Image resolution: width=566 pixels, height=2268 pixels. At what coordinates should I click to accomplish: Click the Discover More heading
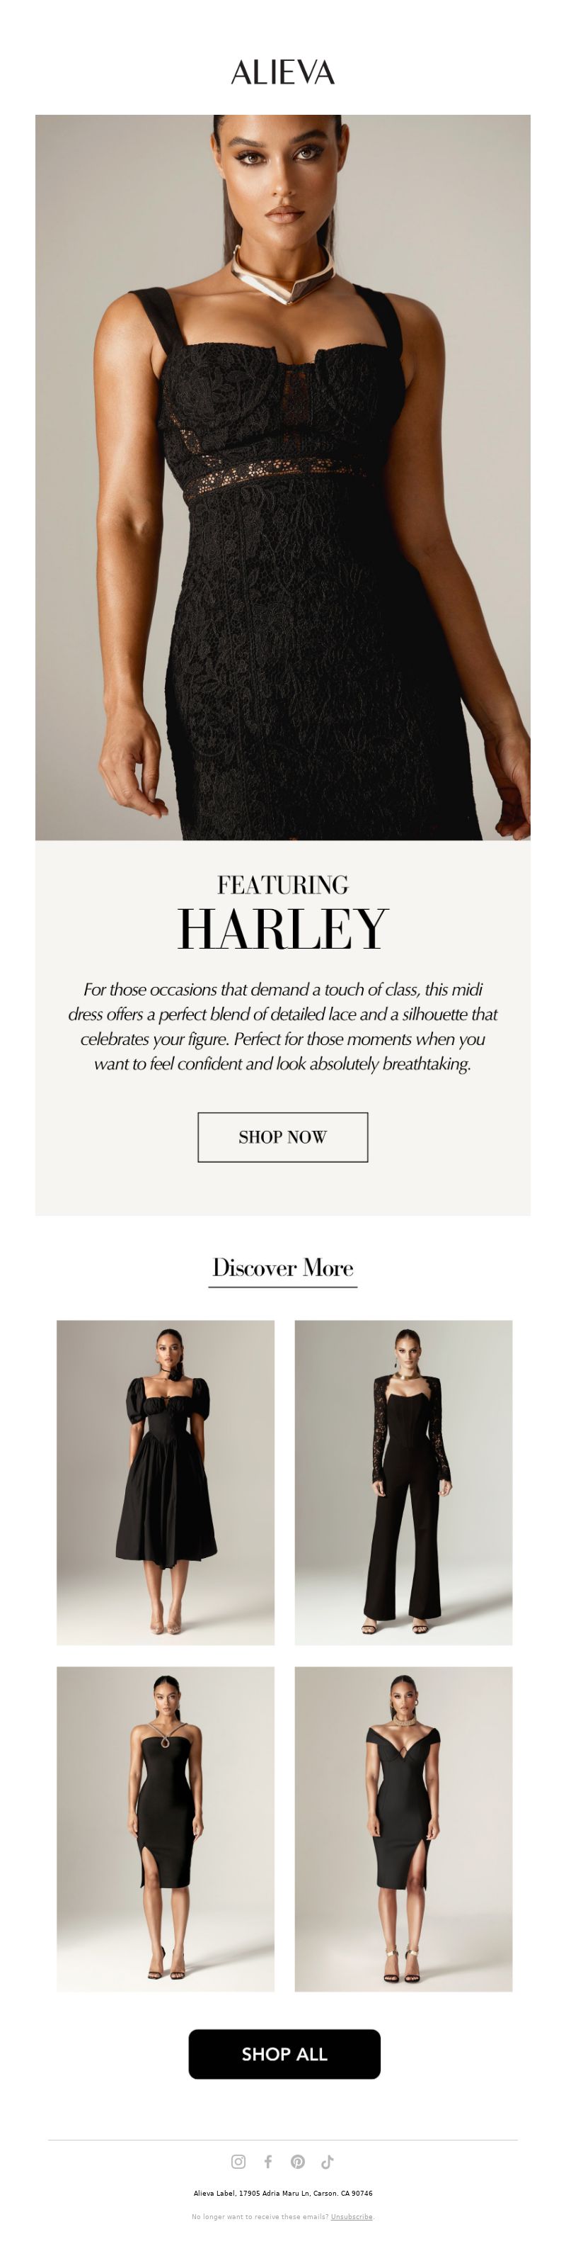coord(283,1268)
